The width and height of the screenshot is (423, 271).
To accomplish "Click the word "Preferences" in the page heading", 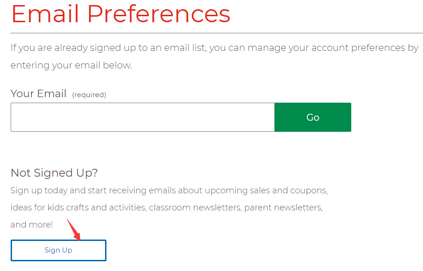I will (159, 14).
